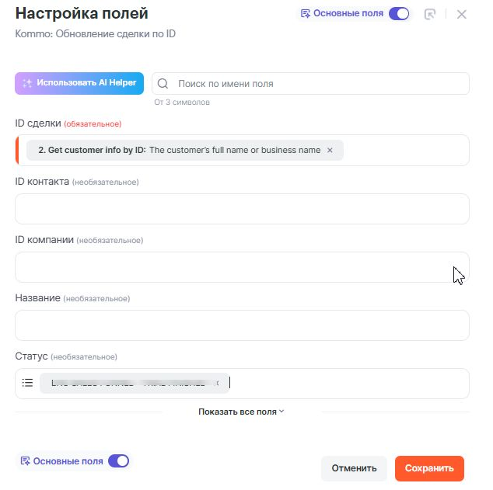Screen dimensions: 493x490
Task: Click the list icon in Статус field
Action: (27, 383)
